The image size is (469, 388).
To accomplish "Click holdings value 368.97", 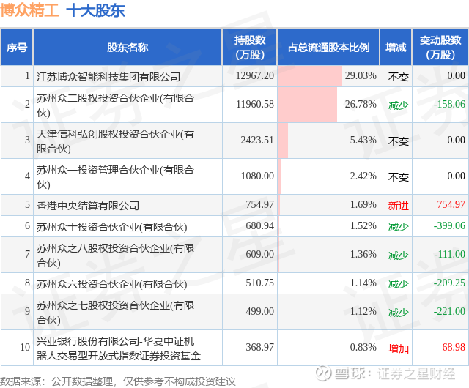I will coord(259,347).
